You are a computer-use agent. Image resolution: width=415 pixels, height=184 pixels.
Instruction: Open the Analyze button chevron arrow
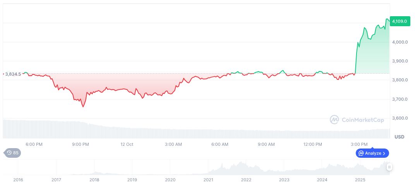click(x=384, y=153)
